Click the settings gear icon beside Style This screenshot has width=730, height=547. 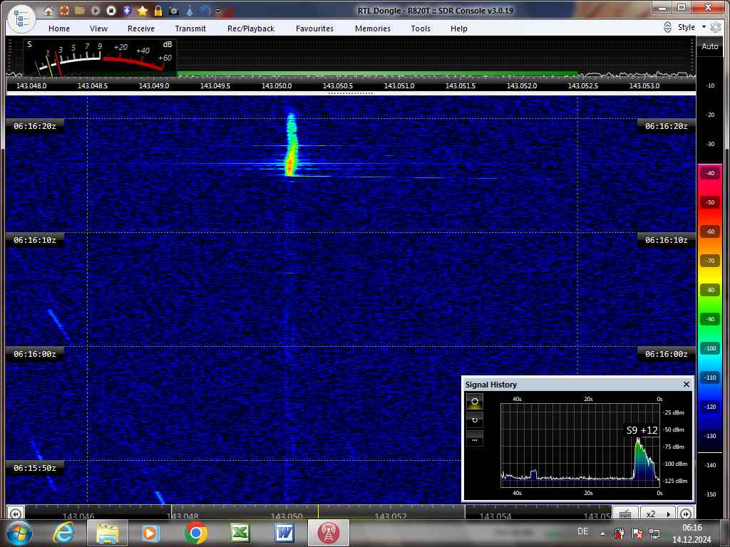tap(716, 28)
